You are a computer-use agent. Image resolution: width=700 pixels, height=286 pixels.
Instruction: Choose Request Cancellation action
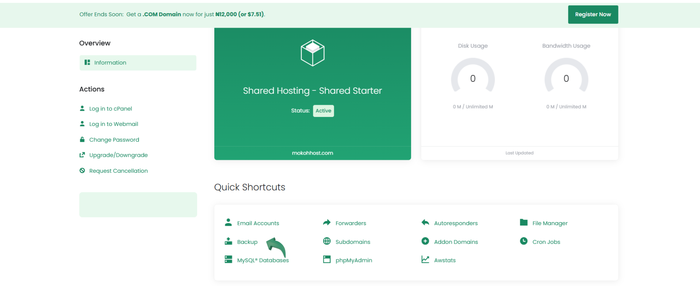point(118,171)
